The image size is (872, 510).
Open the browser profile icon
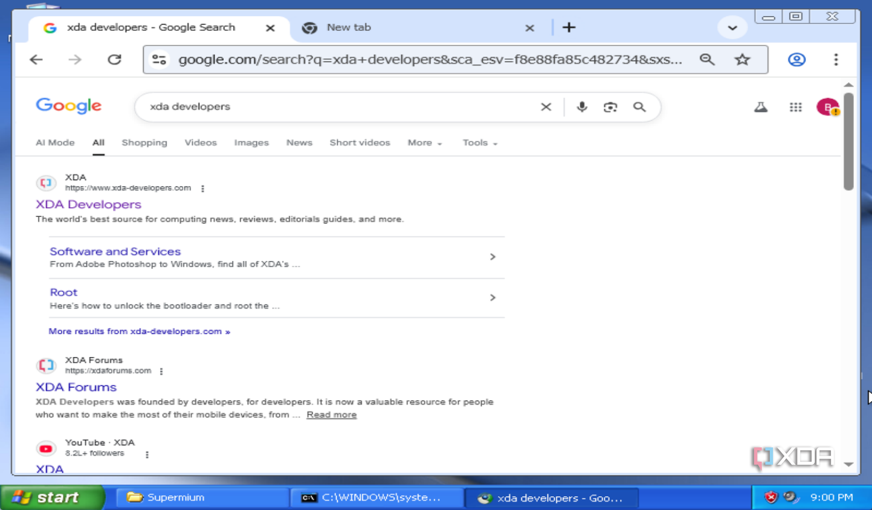click(x=796, y=59)
